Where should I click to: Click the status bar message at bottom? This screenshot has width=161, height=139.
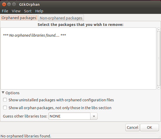tap(26, 136)
